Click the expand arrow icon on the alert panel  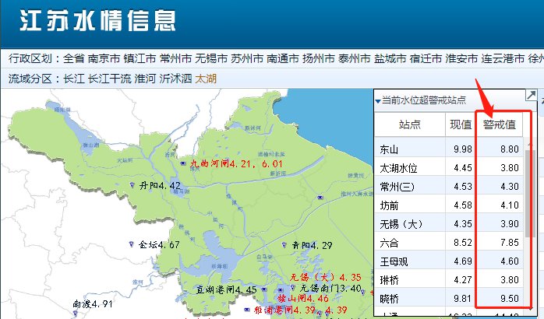[532, 95]
